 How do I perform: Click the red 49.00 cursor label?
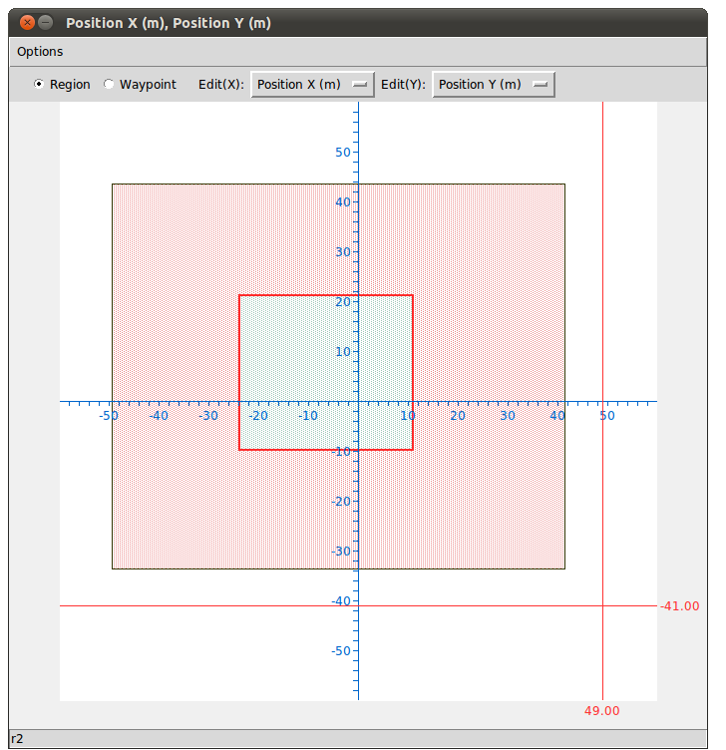point(602,711)
